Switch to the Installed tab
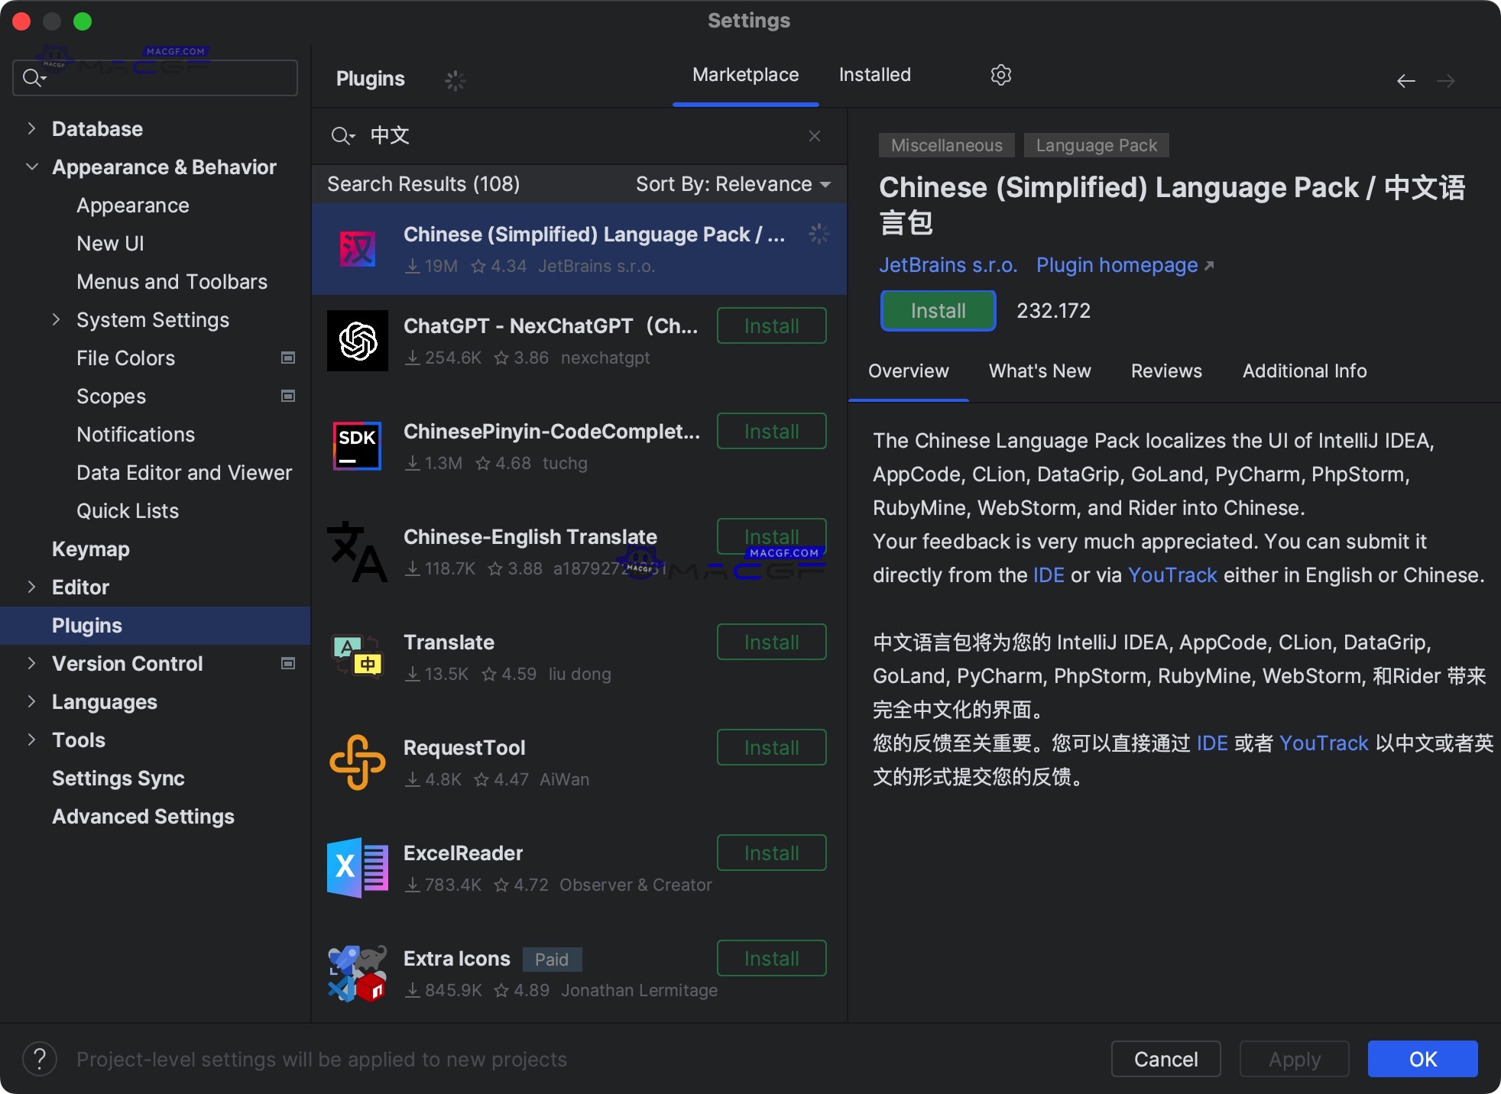This screenshot has width=1501, height=1094. click(874, 74)
